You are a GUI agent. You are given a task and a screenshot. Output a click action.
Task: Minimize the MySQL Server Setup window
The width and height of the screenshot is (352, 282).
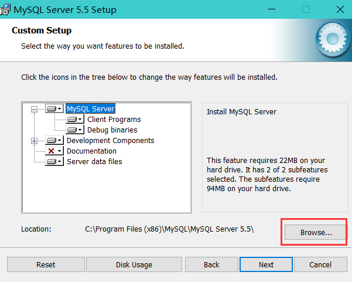pyautogui.click(x=272, y=9)
